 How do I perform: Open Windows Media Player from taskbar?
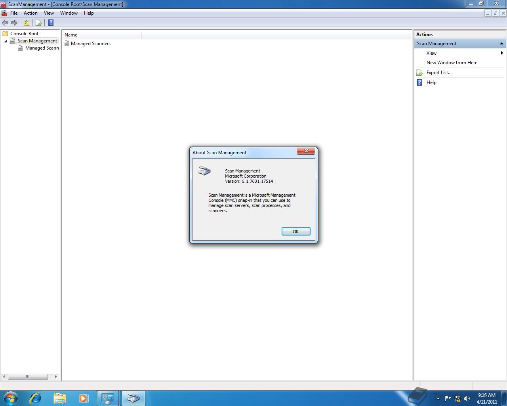84,398
